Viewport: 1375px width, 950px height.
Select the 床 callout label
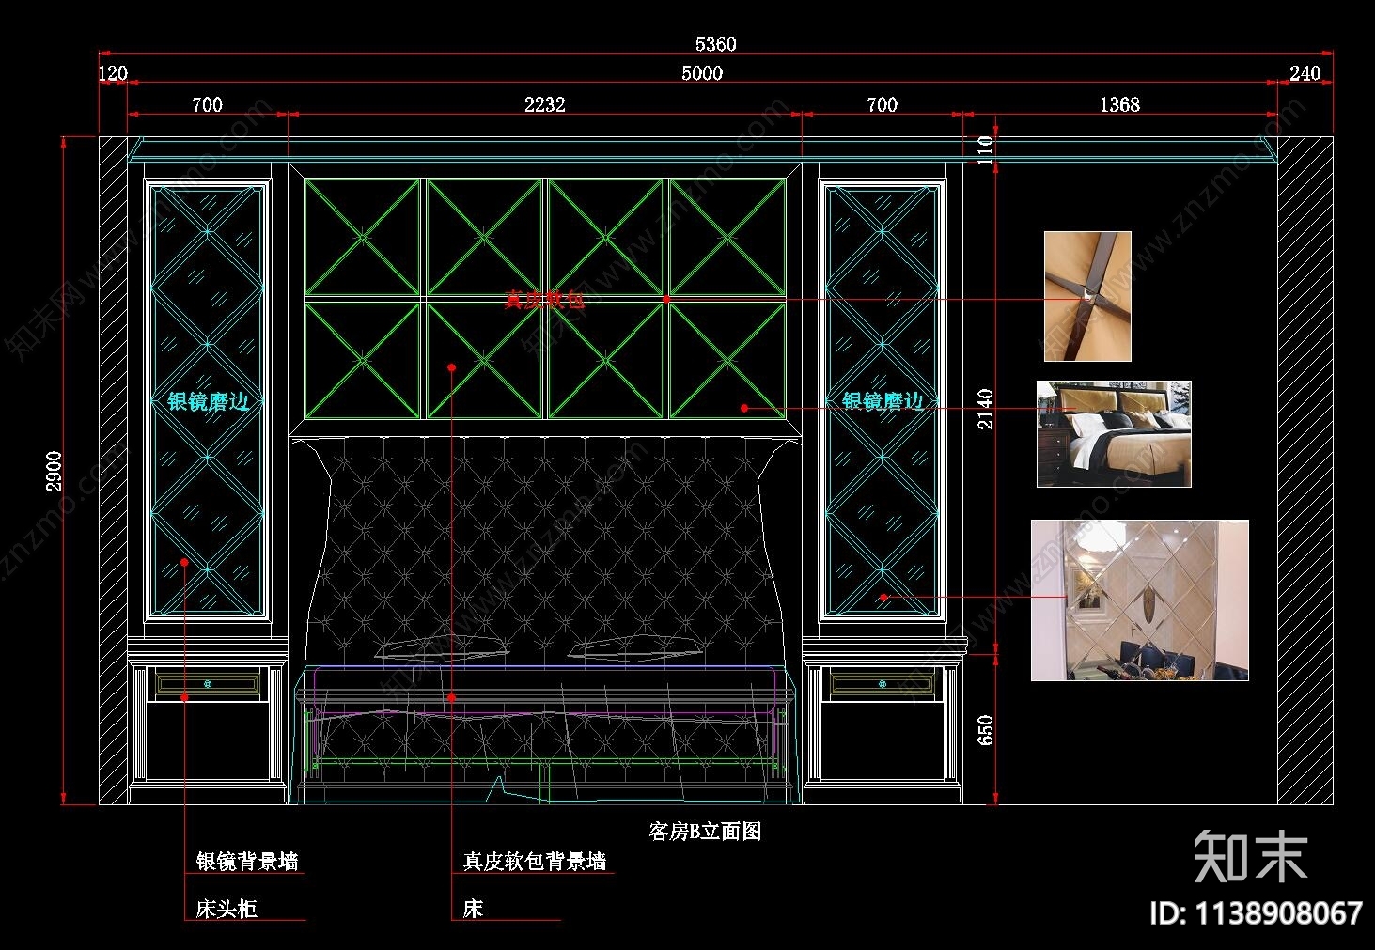[473, 909]
